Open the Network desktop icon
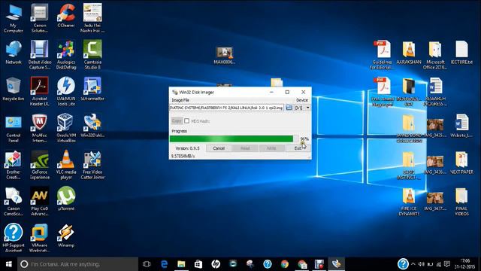 click(x=14, y=52)
